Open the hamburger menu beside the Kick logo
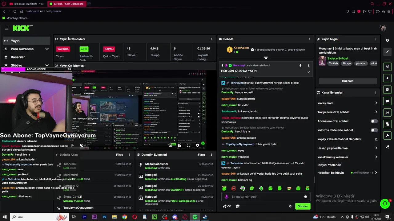 [7, 28]
